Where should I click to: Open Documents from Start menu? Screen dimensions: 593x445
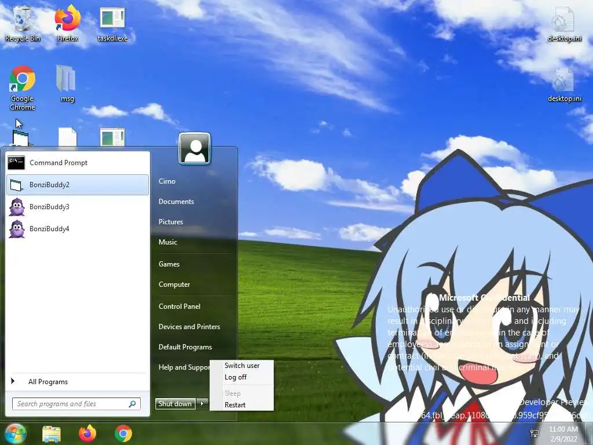click(x=176, y=202)
